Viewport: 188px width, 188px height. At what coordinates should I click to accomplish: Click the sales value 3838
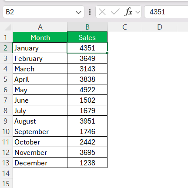(87, 79)
